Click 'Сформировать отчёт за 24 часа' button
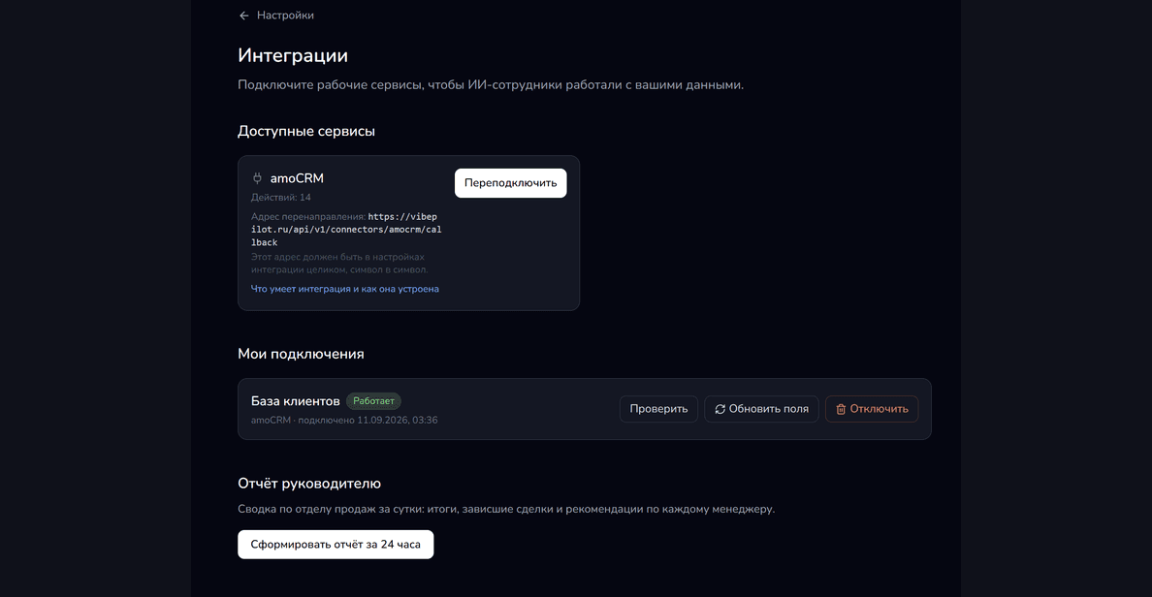 coord(336,544)
